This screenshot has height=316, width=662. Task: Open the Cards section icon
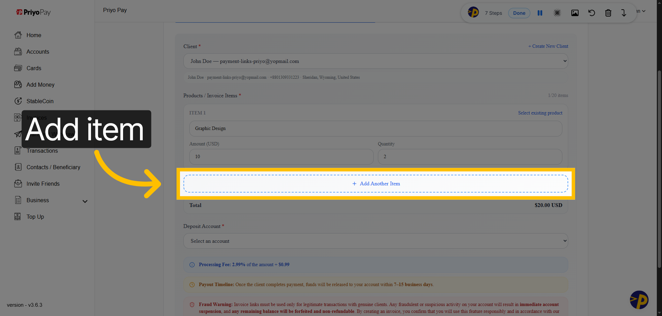pos(18,68)
